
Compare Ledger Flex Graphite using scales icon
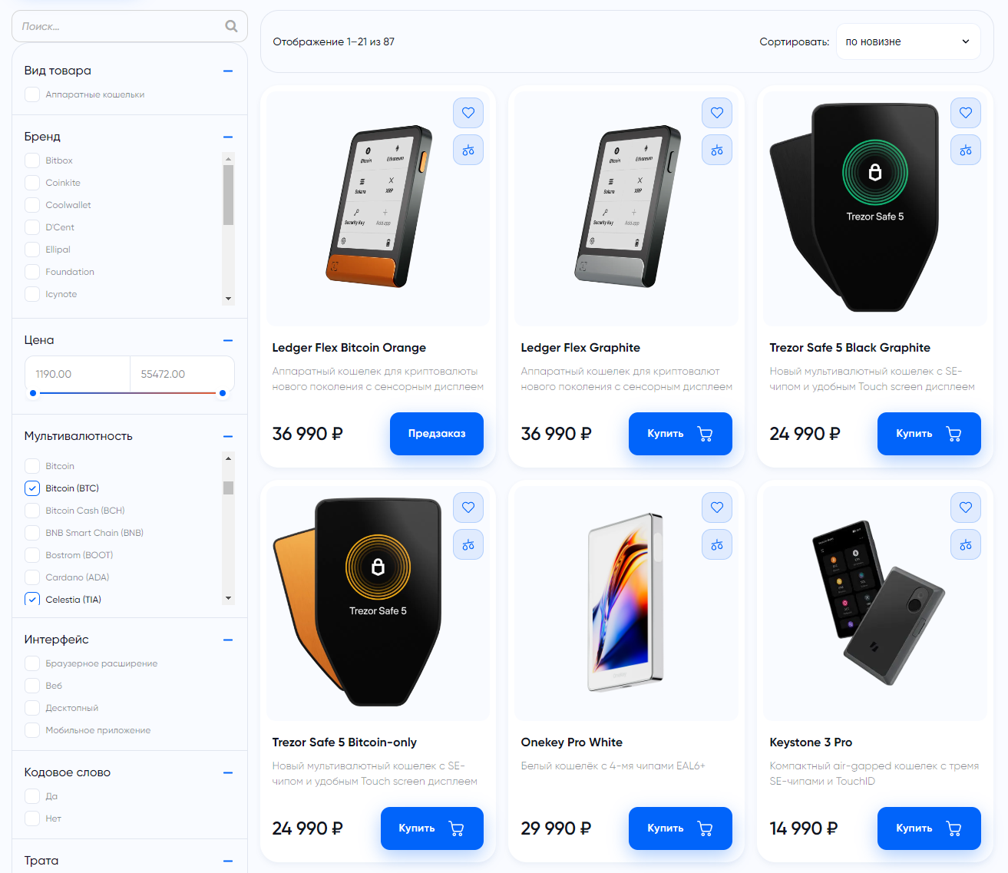pos(717,150)
